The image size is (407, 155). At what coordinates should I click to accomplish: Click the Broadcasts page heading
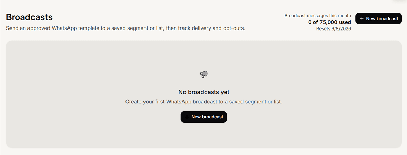point(30,17)
